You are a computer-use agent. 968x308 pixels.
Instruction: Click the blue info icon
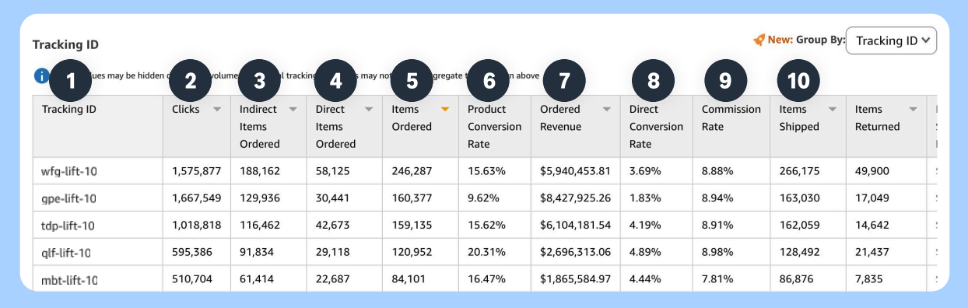[x=41, y=75]
